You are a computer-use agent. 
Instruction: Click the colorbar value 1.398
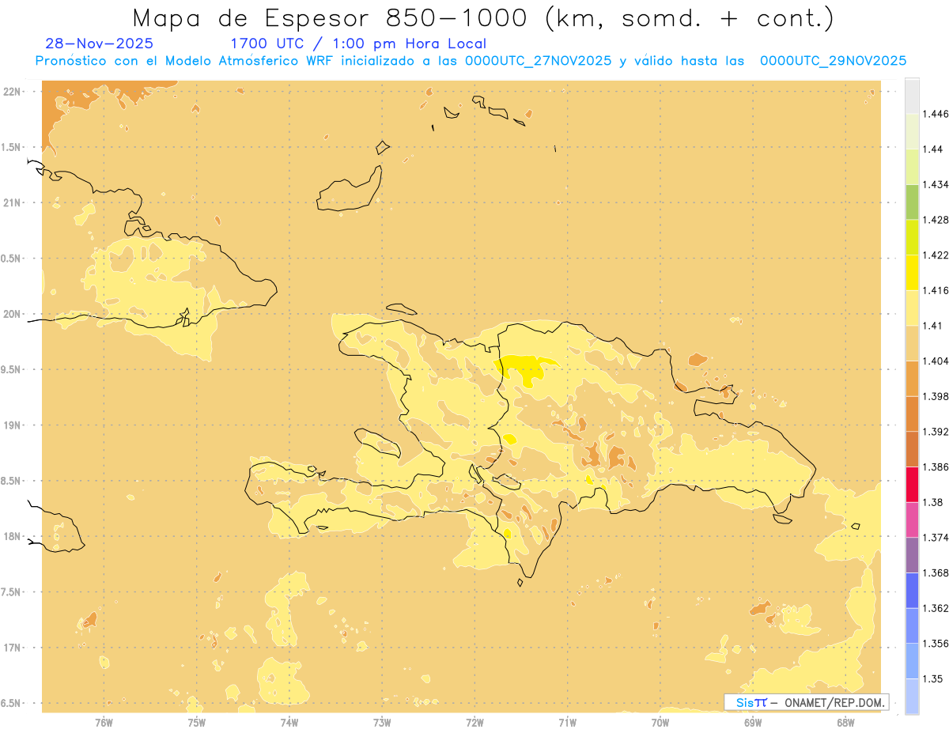936,396
